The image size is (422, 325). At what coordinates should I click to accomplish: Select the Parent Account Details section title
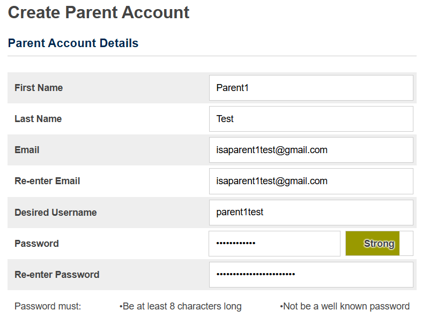pyautogui.click(x=73, y=43)
